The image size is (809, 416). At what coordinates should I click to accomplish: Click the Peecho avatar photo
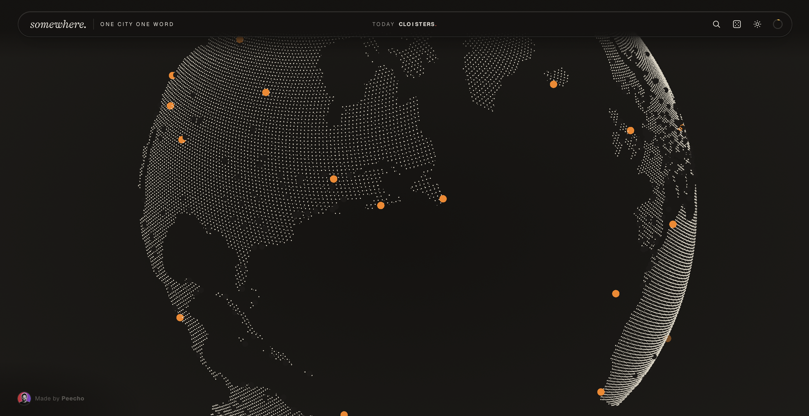24,398
